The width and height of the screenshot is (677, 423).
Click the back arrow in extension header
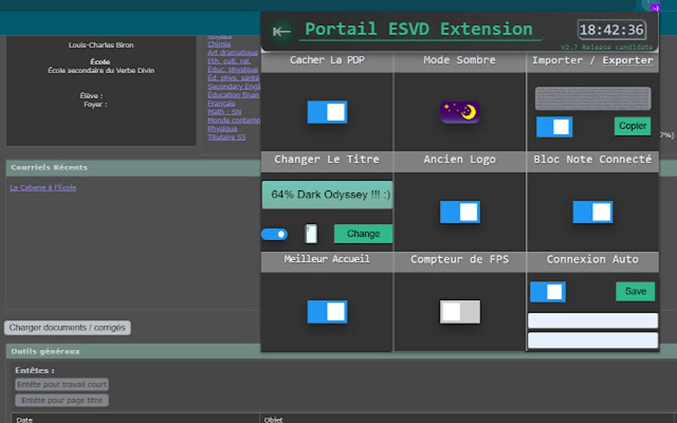tap(281, 31)
